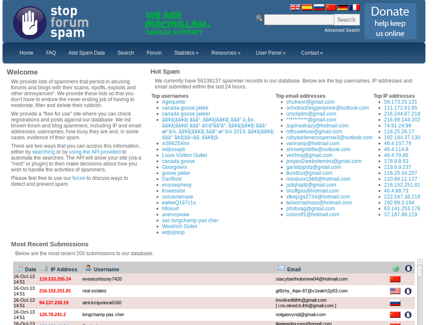Select email nolgaovynql@gmail.com cell
The width and height of the screenshot is (433, 325).
(x=301, y=315)
